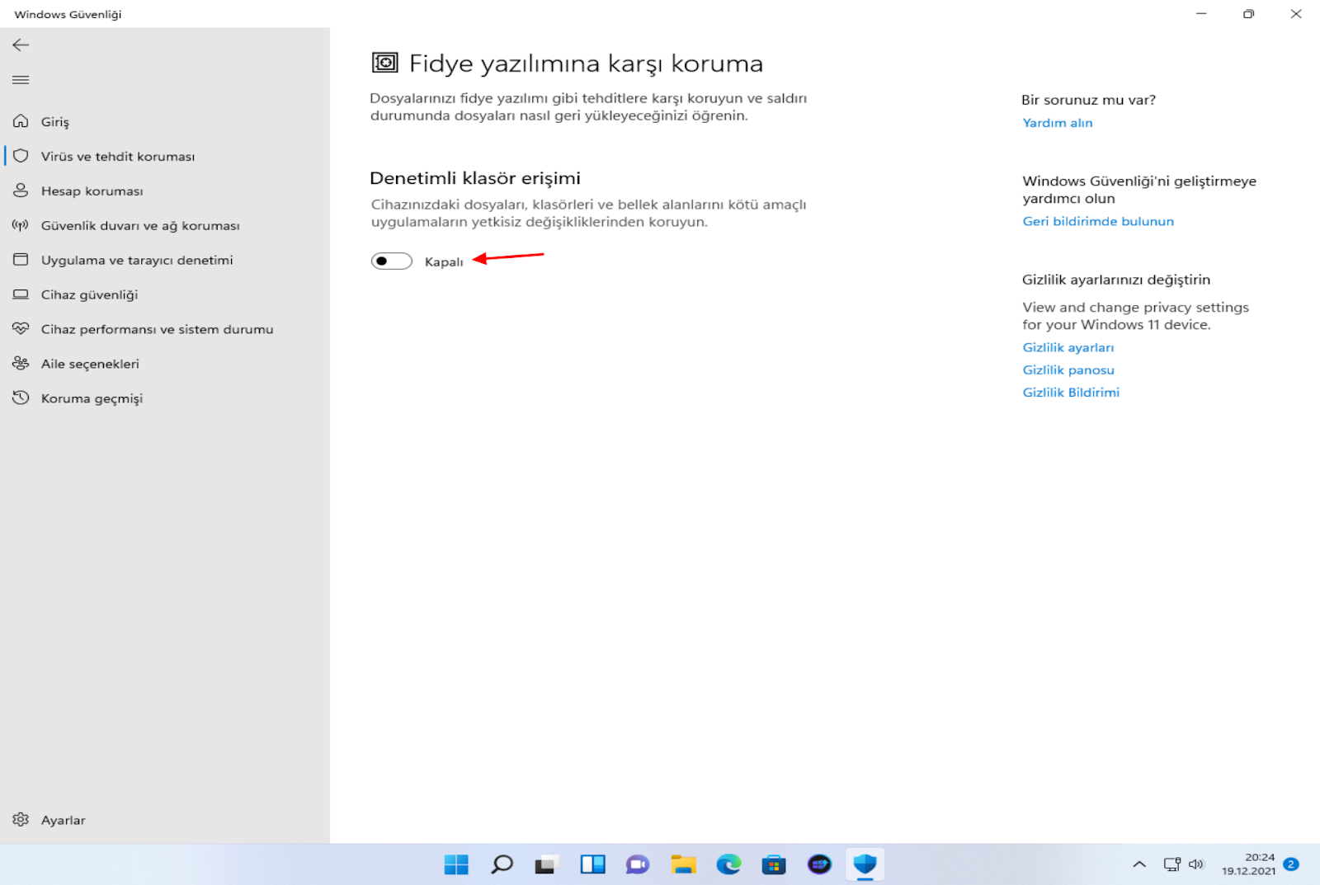Click the window icon for Uygulama ve tarayıcı denetimi

(x=21, y=260)
